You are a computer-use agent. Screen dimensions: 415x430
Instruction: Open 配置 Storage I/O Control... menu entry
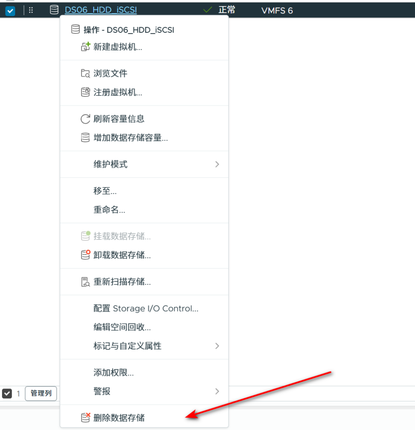point(146,309)
